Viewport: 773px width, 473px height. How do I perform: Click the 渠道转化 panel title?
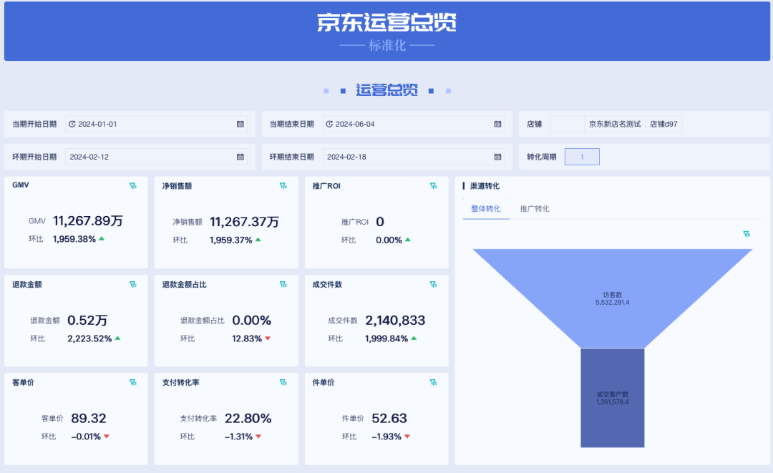[485, 186]
